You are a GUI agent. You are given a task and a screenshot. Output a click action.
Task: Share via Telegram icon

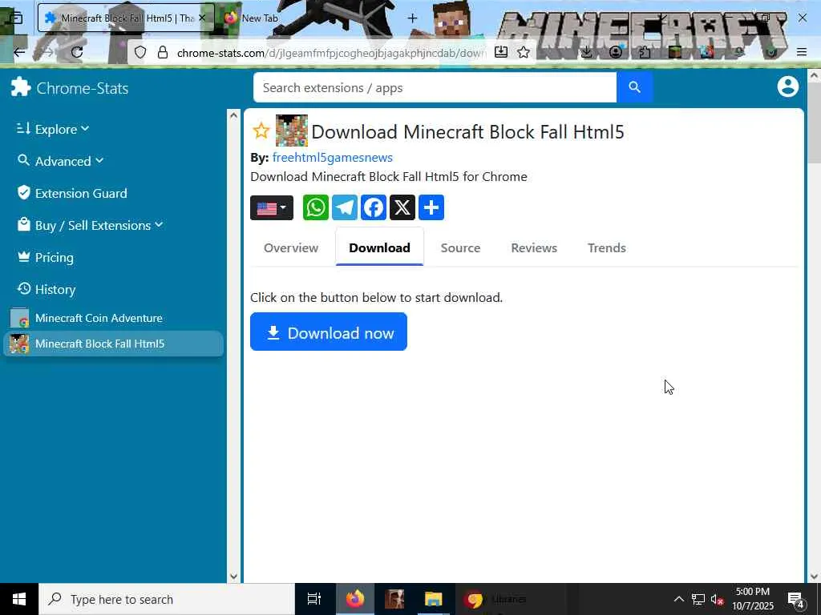345,207
